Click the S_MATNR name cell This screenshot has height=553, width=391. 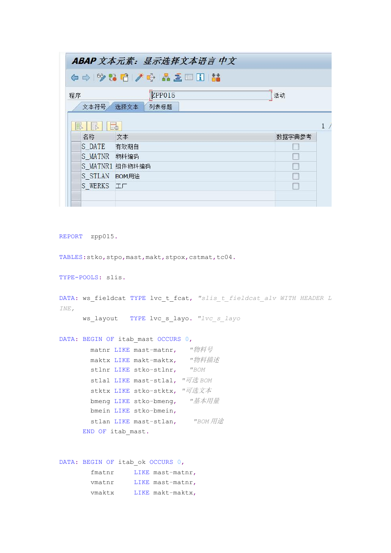tap(98, 157)
